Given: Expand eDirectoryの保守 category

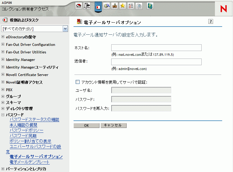Looking at the screenshot, I should click(x=3, y=37).
